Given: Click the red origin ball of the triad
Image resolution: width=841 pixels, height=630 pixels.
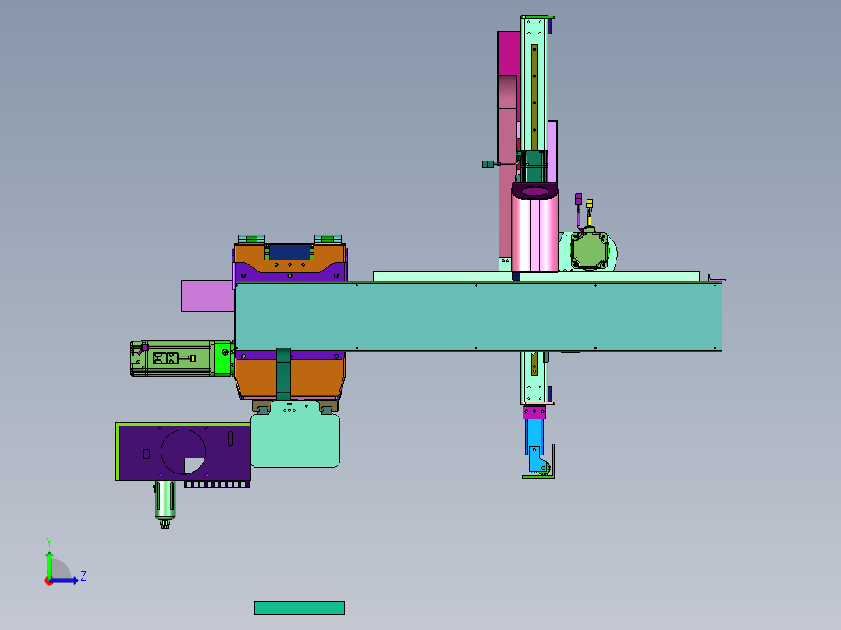Looking at the screenshot, I should click(49, 581).
